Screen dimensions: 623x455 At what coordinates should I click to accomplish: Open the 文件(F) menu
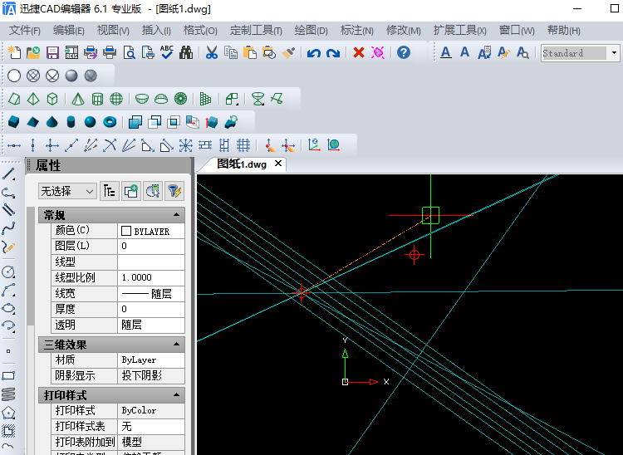(24, 31)
